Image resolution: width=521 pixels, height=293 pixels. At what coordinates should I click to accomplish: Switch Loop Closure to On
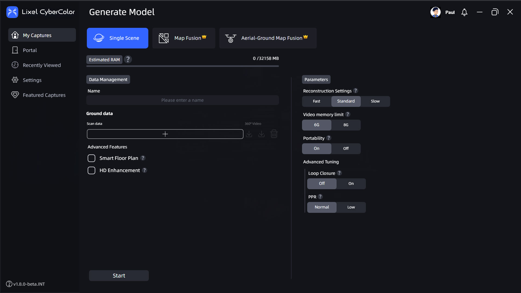tap(351, 183)
